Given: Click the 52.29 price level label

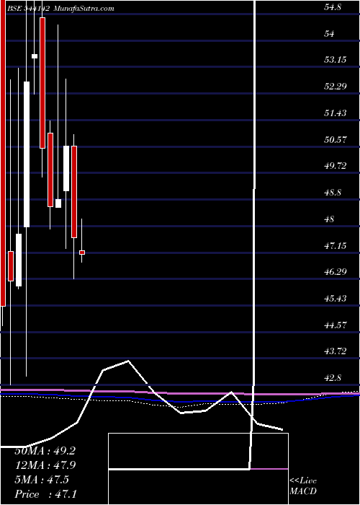Looking at the screenshot, I should (335, 87).
